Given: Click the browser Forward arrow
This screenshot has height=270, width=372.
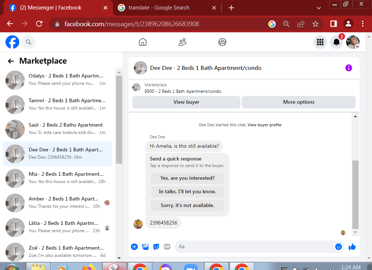Looking at the screenshot, I should point(24,24).
